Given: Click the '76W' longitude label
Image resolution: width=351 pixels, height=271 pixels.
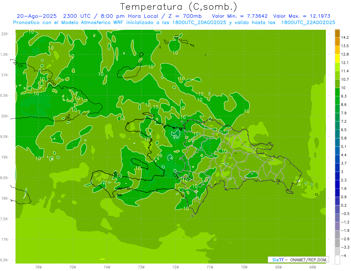Looking at the screenshot, I should point(38,267).
